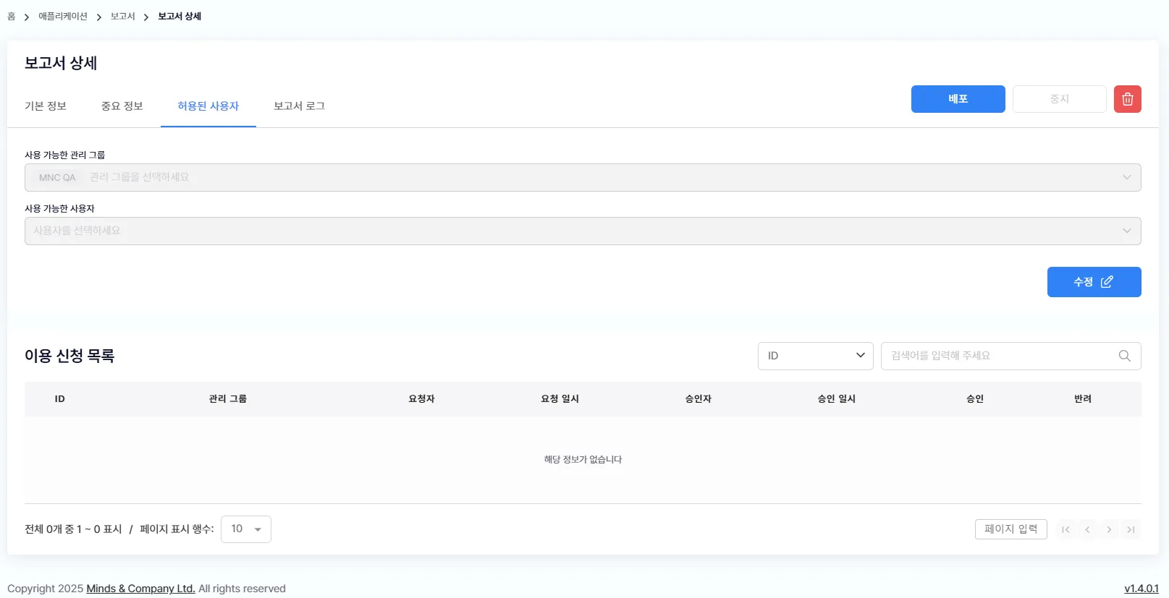Open the 보고서 로그 tab
Viewport: 1169px width, 598px height.
point(299,106)
